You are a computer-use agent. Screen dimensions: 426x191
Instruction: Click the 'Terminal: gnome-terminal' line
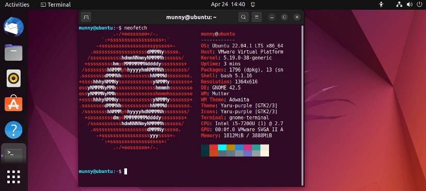click(x=235, y=117)
